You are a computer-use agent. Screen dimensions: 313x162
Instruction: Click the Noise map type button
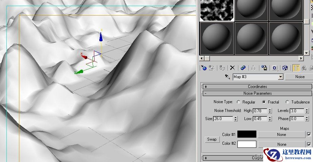(299, 77)
